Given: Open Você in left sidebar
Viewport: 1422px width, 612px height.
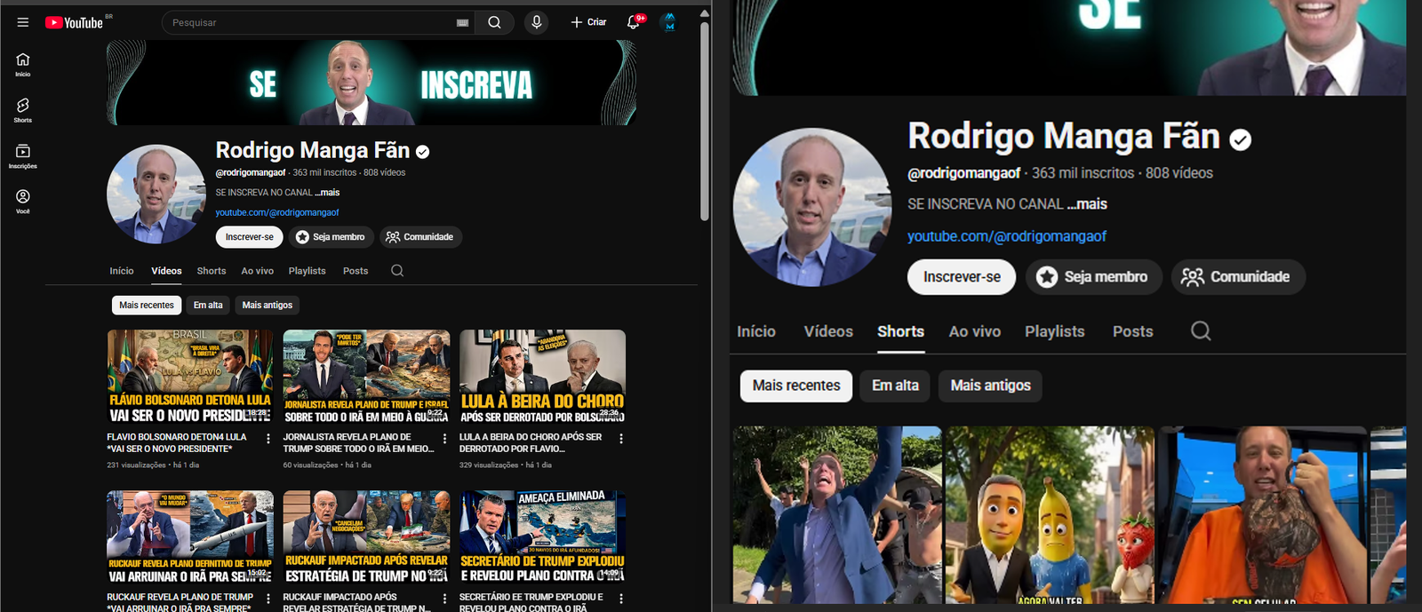Looking at the screenshot, I should (23, 202).
